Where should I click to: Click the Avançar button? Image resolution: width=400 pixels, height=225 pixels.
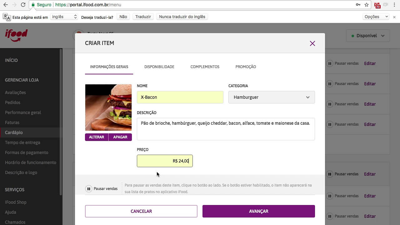[x=259, y=211]
